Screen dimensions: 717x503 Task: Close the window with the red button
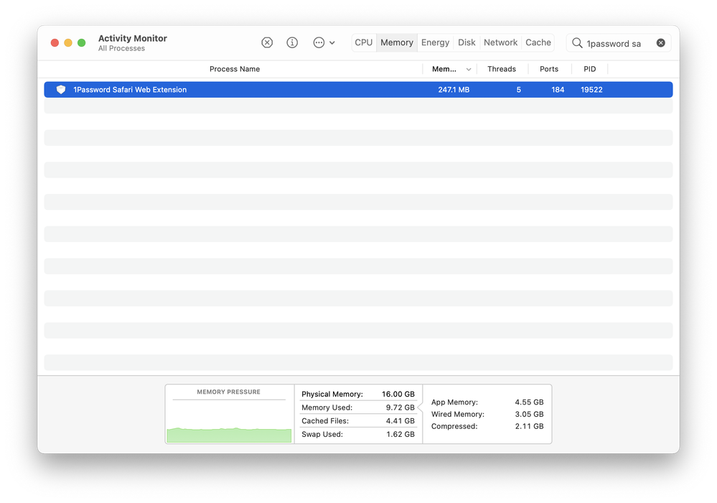[55, 42]
